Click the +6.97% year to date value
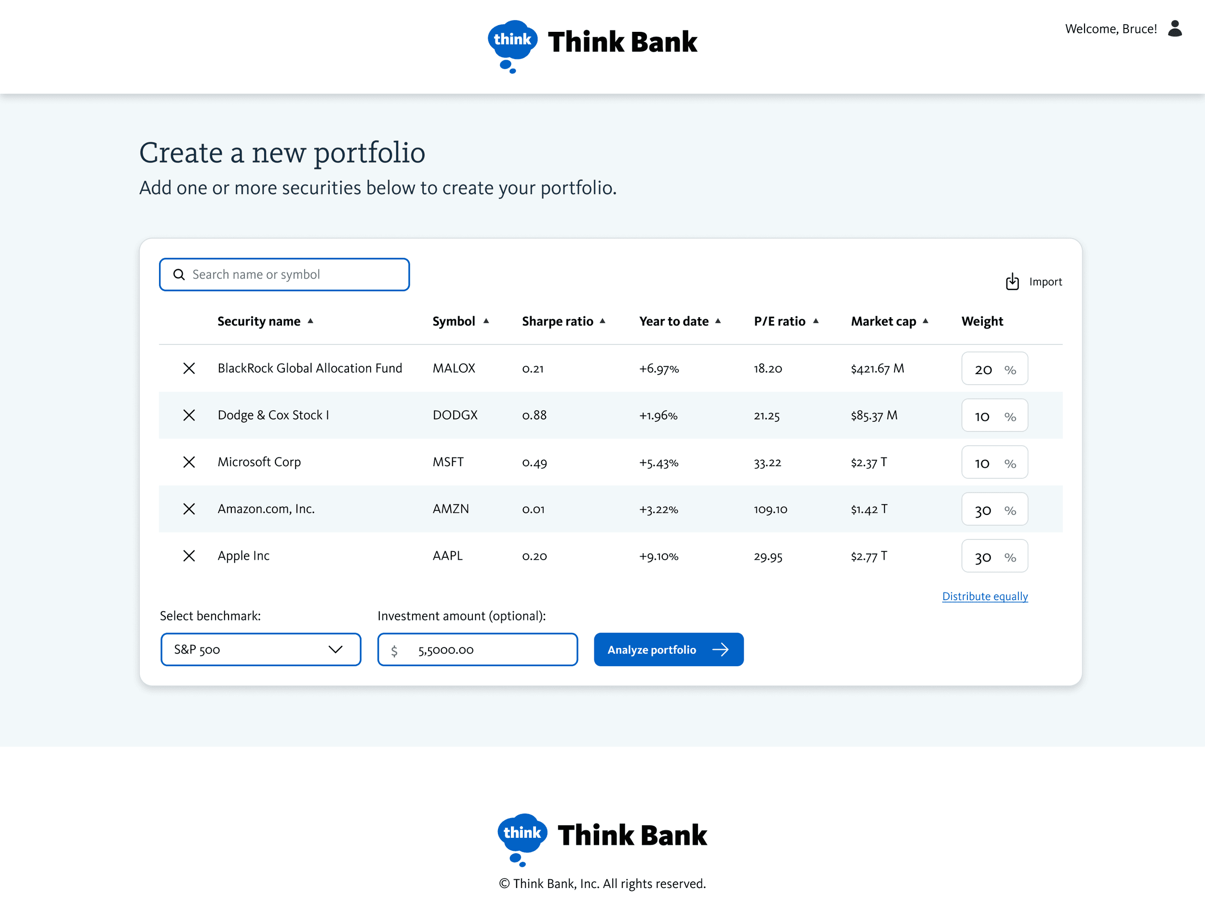Screen dimensions: 1205x914 coord(659,369)
